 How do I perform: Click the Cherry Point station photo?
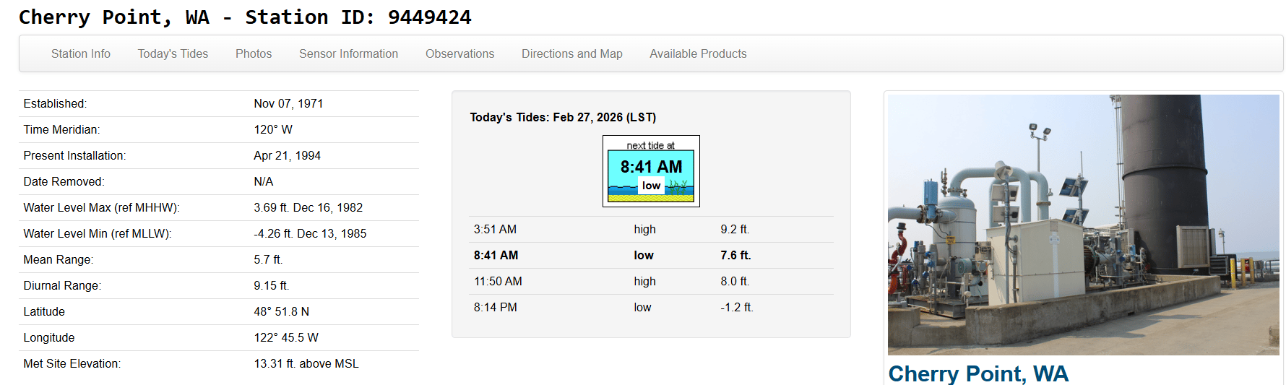tap(1083, 224)
